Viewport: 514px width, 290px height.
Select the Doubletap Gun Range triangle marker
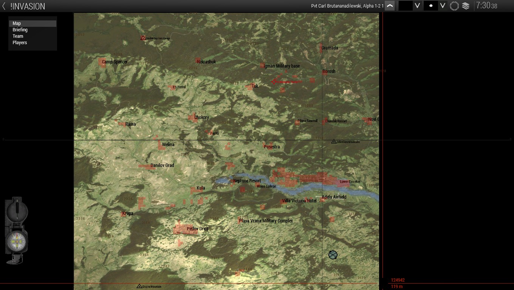143,38
